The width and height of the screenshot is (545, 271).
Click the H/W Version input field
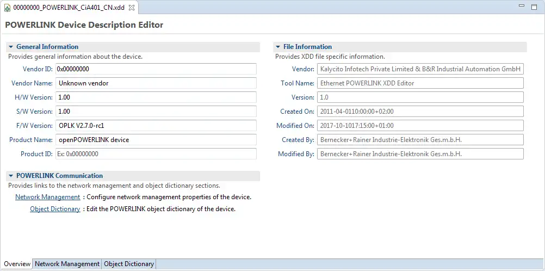156,97
